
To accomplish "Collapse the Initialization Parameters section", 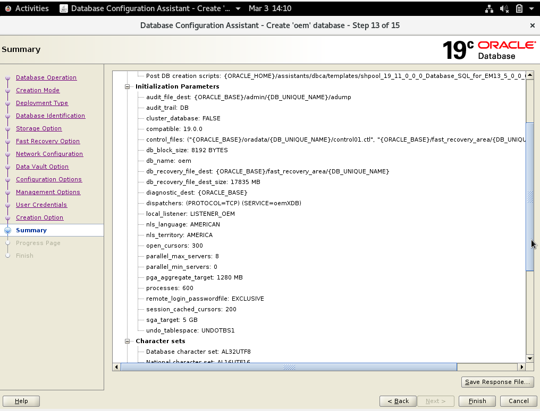I will pyautogui.click(x=127, y=86).
